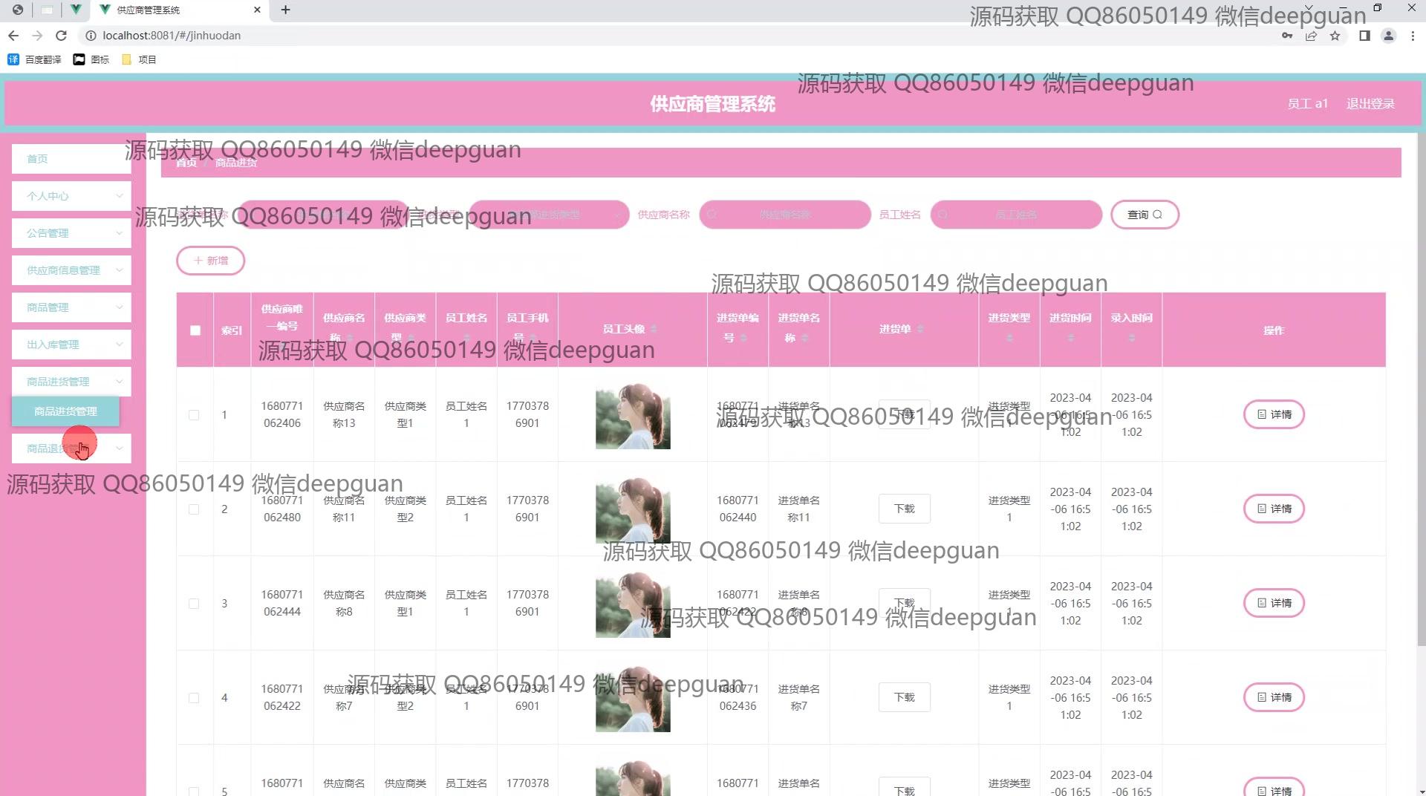Open the browser share icon
The width and height of the screenshot is (1426, 796).
1311,36
